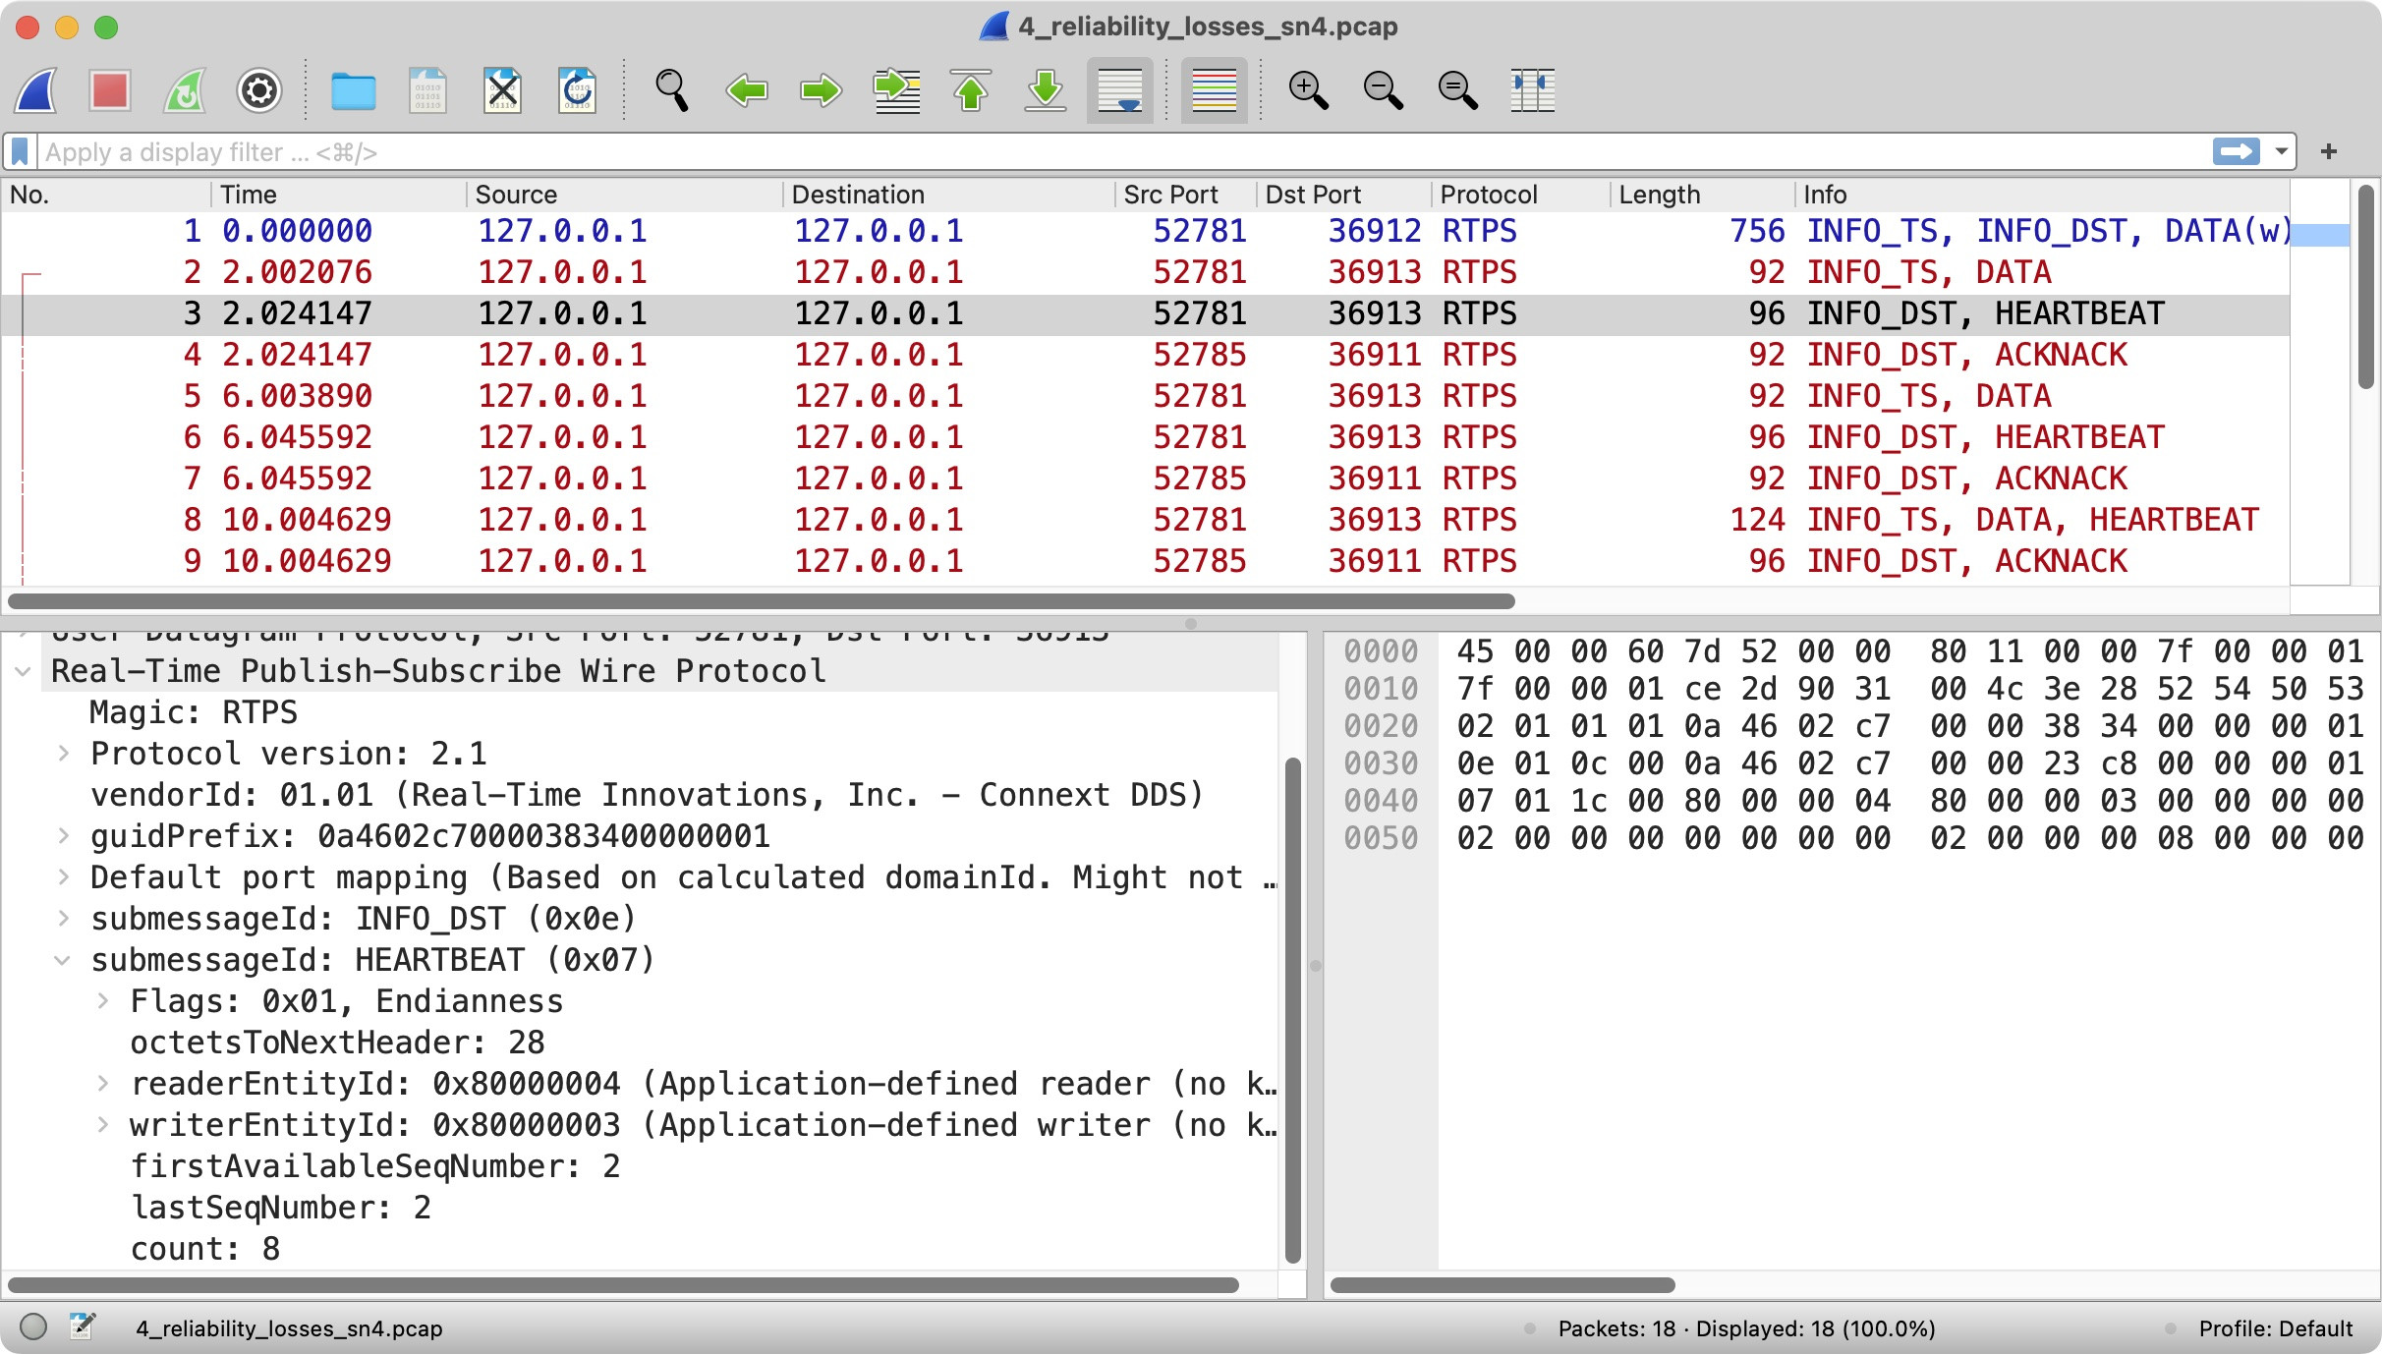The width and height of the screenshot is (2382, 1354).
Task: Open the find packet search tool
Action: (672, 90)
